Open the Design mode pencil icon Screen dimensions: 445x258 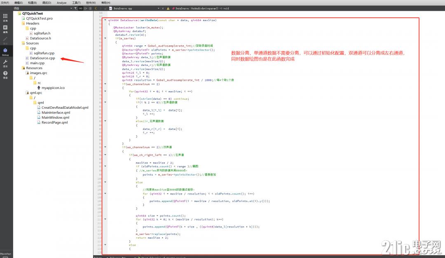[5, 40]
